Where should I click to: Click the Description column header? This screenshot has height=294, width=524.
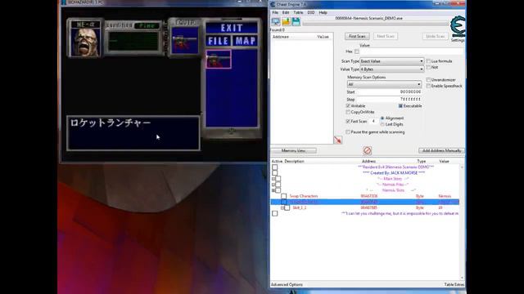pos(294,162)
